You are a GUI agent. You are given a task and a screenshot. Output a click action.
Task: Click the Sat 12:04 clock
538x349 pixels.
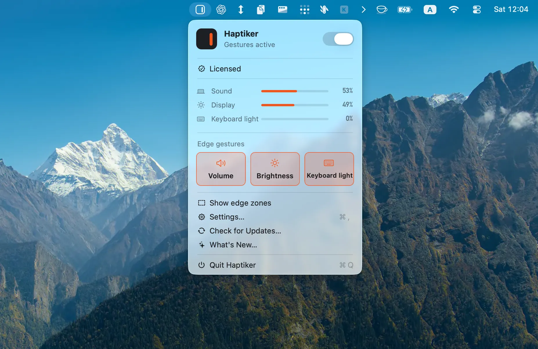pyautogui.click(x=511, y=10)
